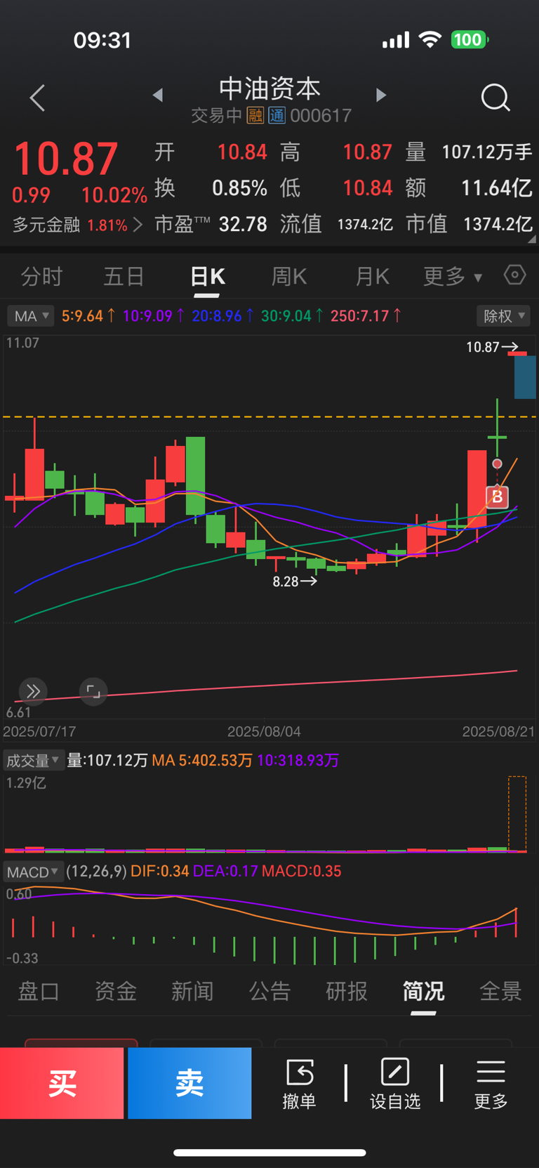Open the 盘口 tab
Viewport: 539px width, 1168px height.
click(x=39, y=991)
